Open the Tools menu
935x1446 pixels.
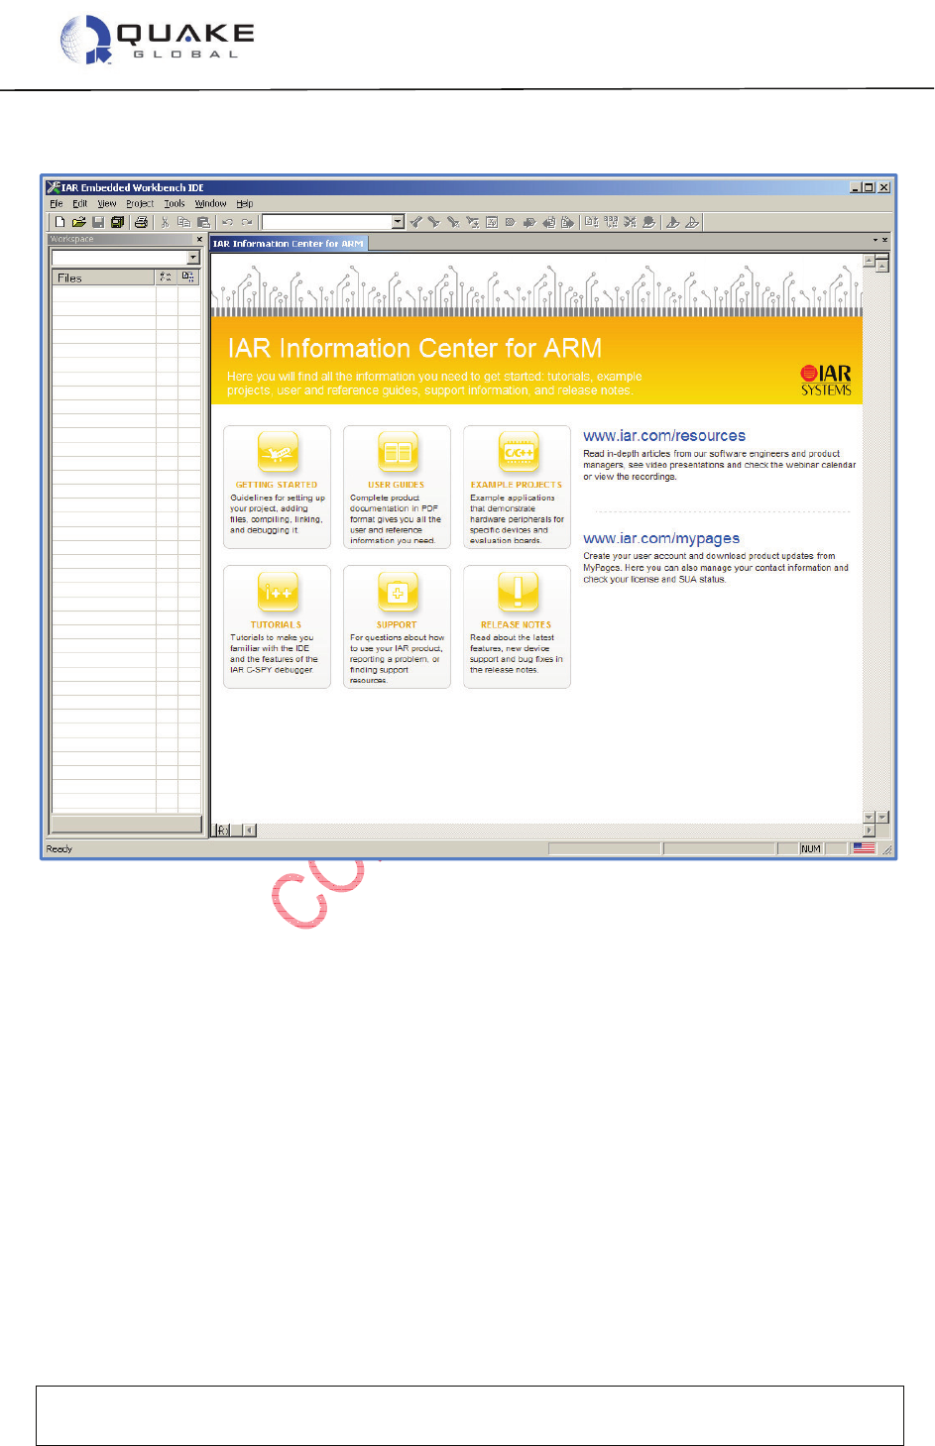(175, 203)
